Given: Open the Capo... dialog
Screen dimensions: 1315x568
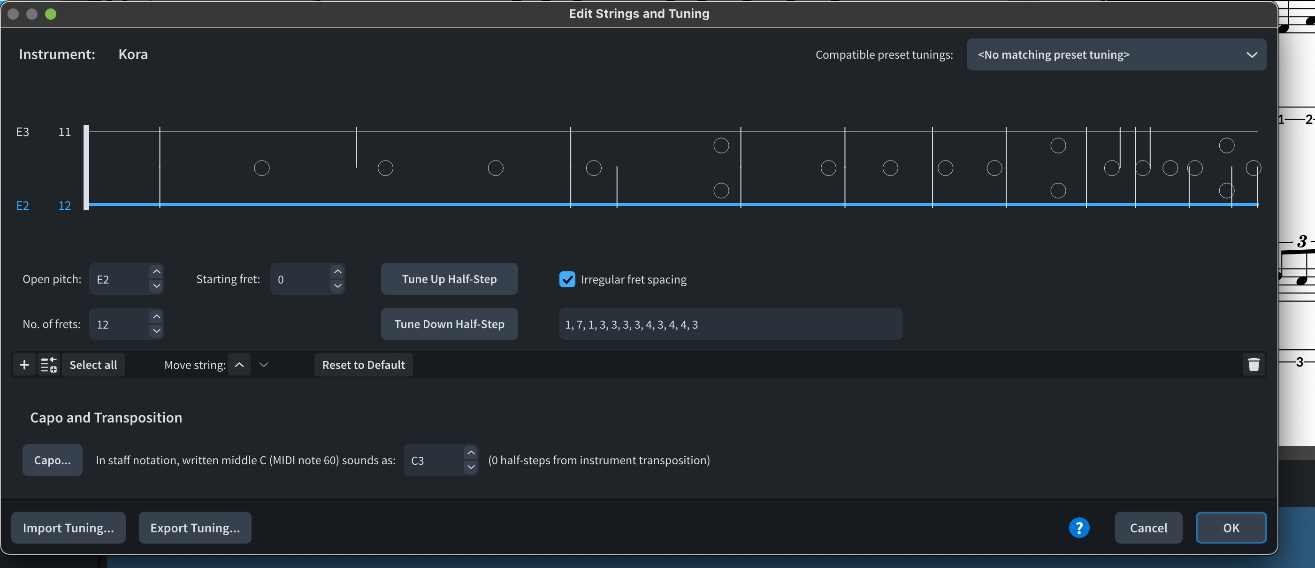Looking at the screenshot, I should tap(52, 460).
